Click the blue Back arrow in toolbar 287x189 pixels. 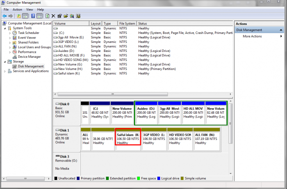[x=5, y=16]
